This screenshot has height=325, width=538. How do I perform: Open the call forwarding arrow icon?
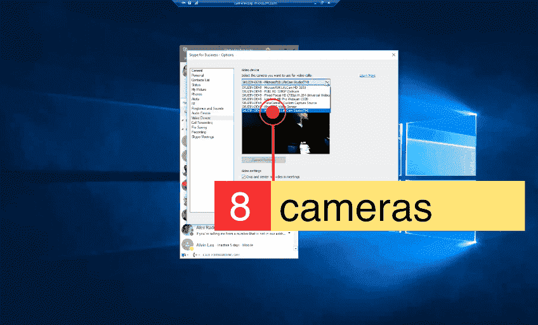(196, 255)
